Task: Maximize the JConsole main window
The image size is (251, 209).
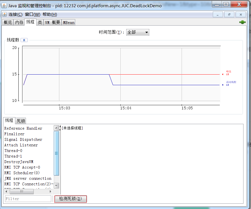Action: coord(226,4)
